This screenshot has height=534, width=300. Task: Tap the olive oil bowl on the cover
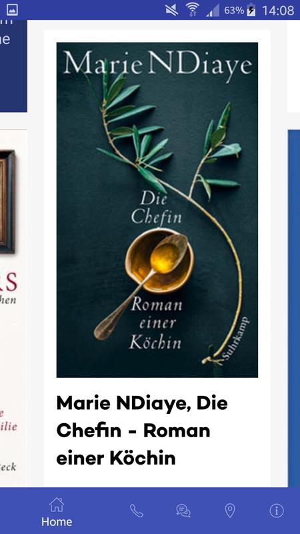159,261
